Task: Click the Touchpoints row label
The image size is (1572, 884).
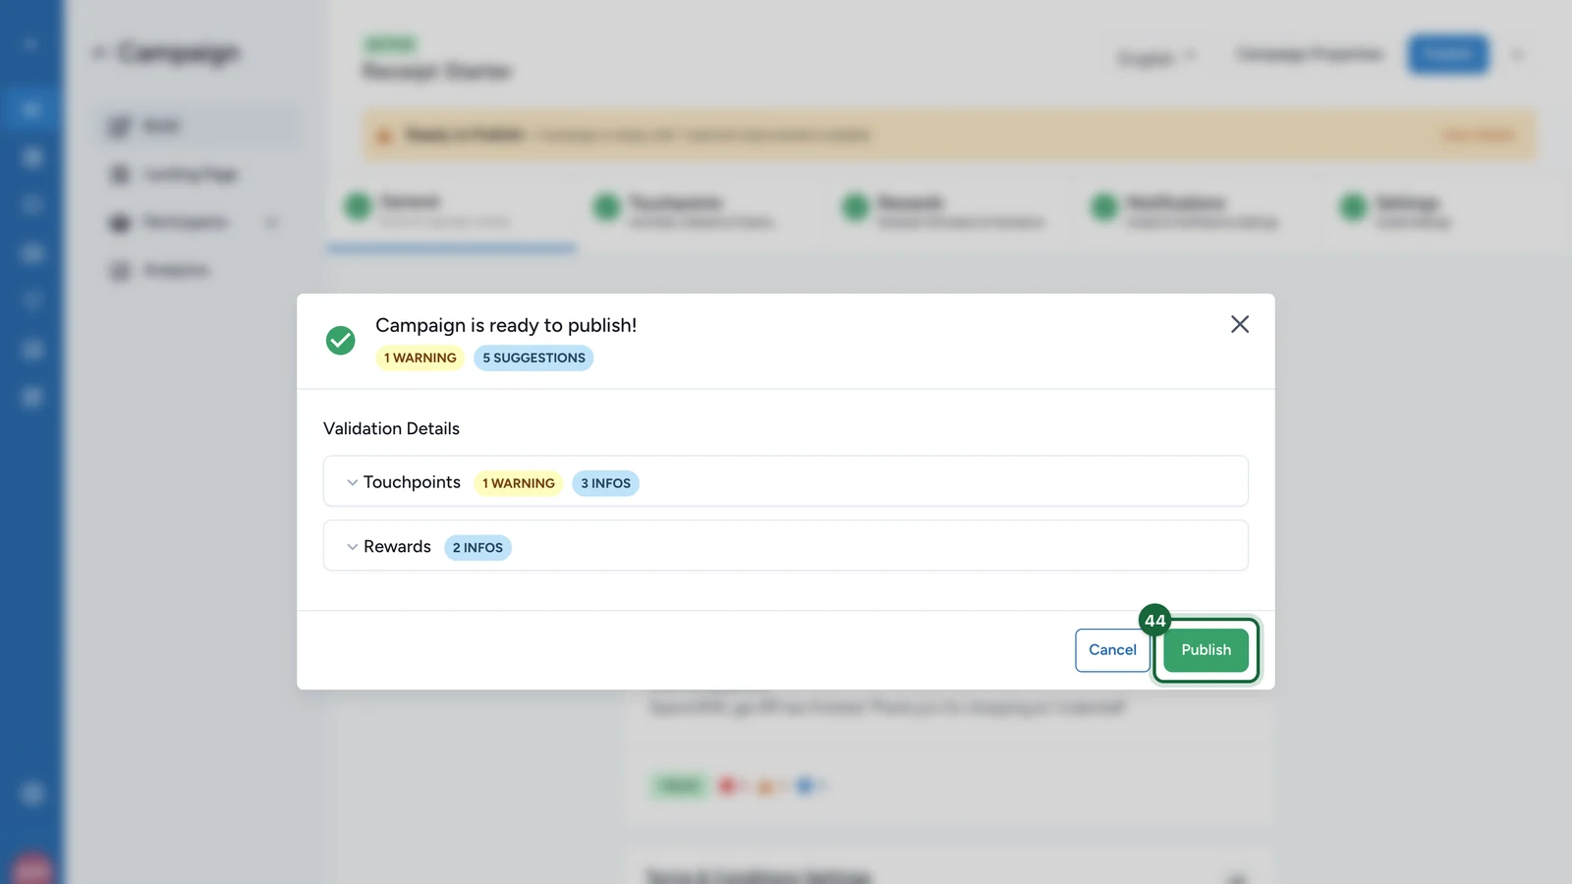Action: tap(412, 482)
